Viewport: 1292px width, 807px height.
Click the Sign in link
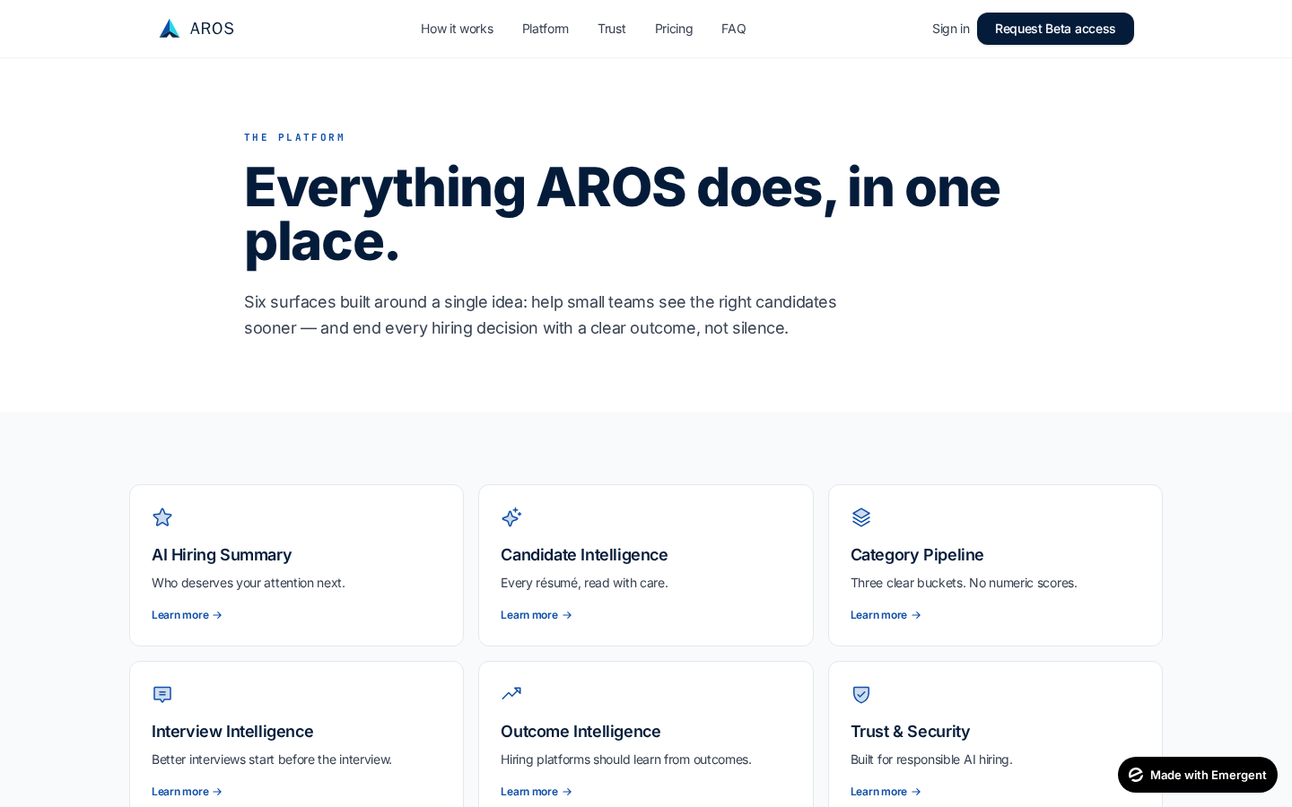pyautogui.click(x=950, y=29)
